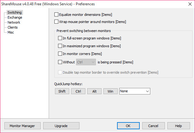Toggle the Shift QuickJump hotkey button
The height and width of the screenshot is (133, 195).
coord(62,91)
